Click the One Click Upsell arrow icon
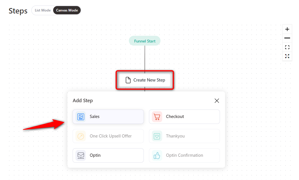Viewport: 299px width, 180px height. (x=81, y=136)
